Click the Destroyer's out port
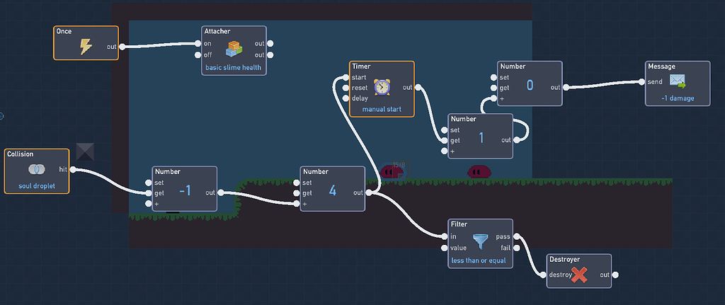Viewport: 725px width, 305px height. coord(615,275)
